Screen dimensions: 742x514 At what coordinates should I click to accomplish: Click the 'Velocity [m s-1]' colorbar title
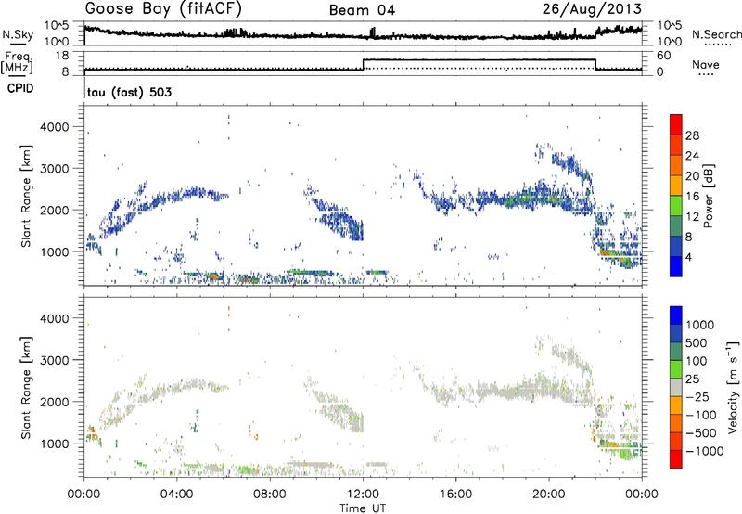pos(733,387)
